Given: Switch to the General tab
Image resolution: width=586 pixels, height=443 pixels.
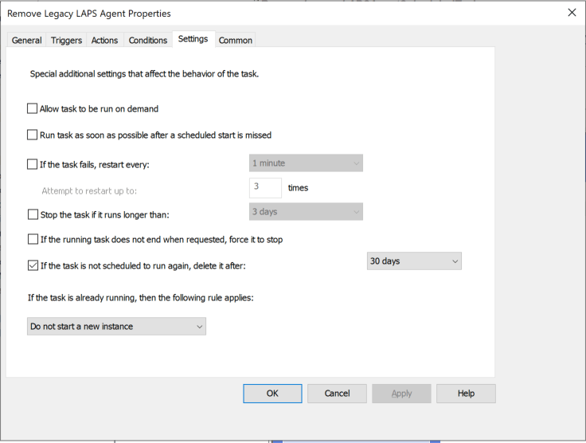Looking at the screenshot, I should coord(26,41).
